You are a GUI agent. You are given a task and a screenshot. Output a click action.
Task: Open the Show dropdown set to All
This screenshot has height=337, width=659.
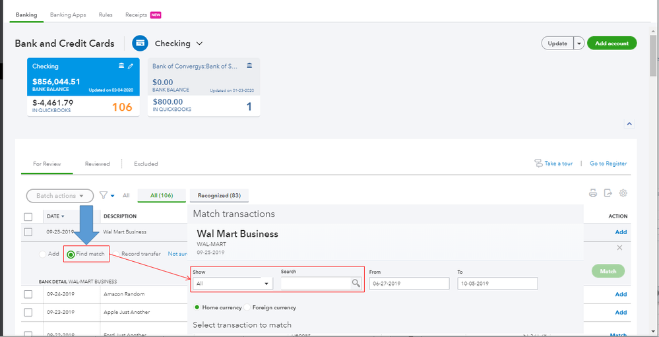click(232, 283)
